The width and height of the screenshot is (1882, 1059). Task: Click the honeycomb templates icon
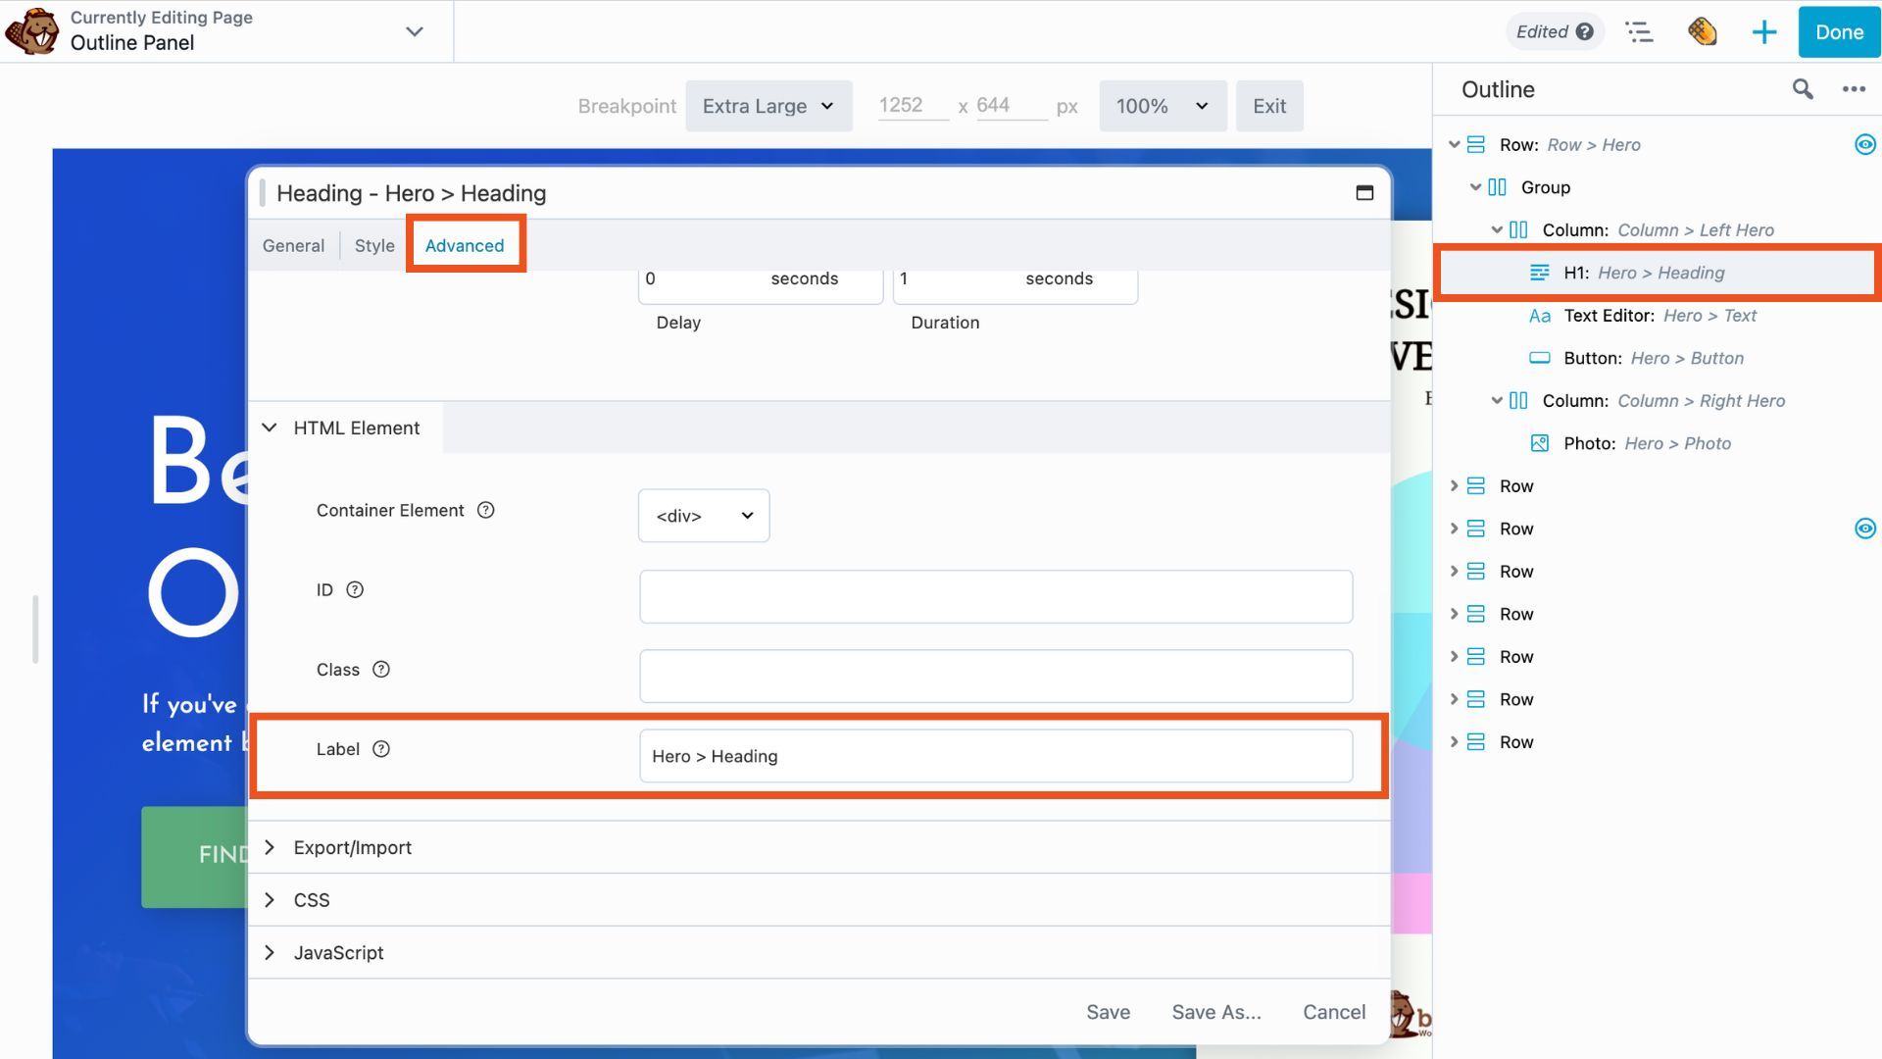click(x=1703, y=31)
